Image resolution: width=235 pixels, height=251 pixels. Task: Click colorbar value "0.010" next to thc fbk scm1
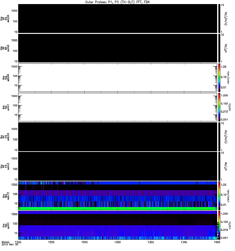tap(224, 230)
